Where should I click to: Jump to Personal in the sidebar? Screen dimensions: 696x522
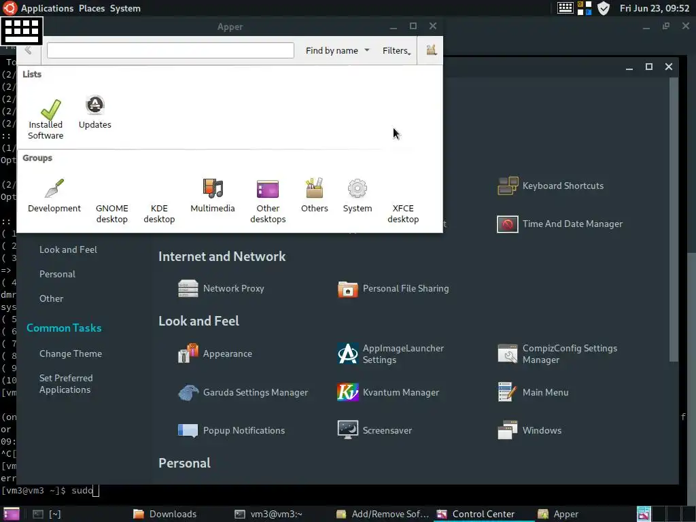coord(57,274)
